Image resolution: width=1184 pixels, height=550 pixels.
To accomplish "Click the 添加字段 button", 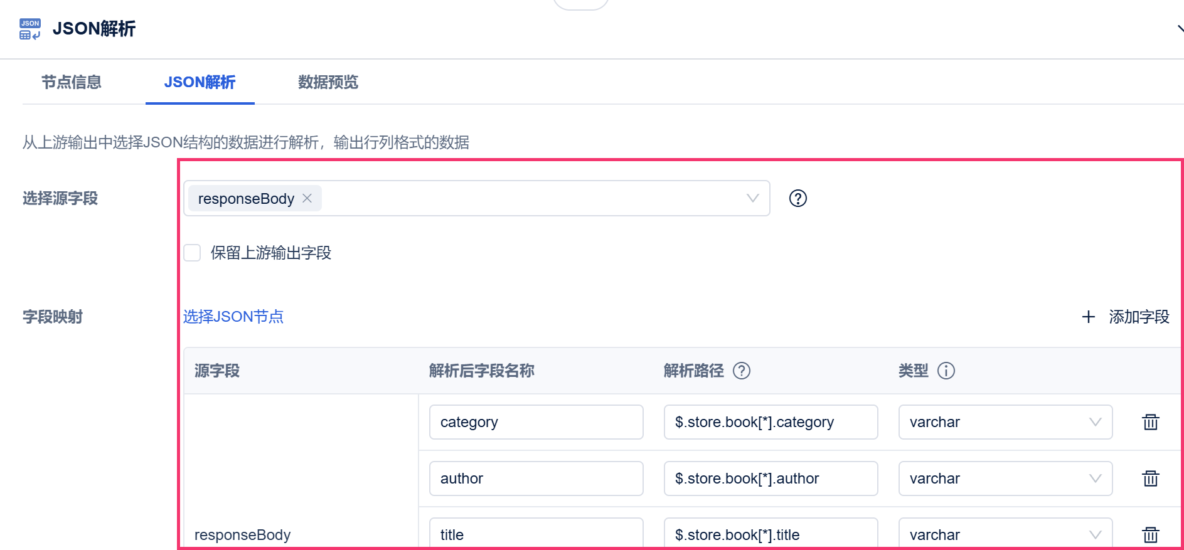I will tap(1126, 317).
